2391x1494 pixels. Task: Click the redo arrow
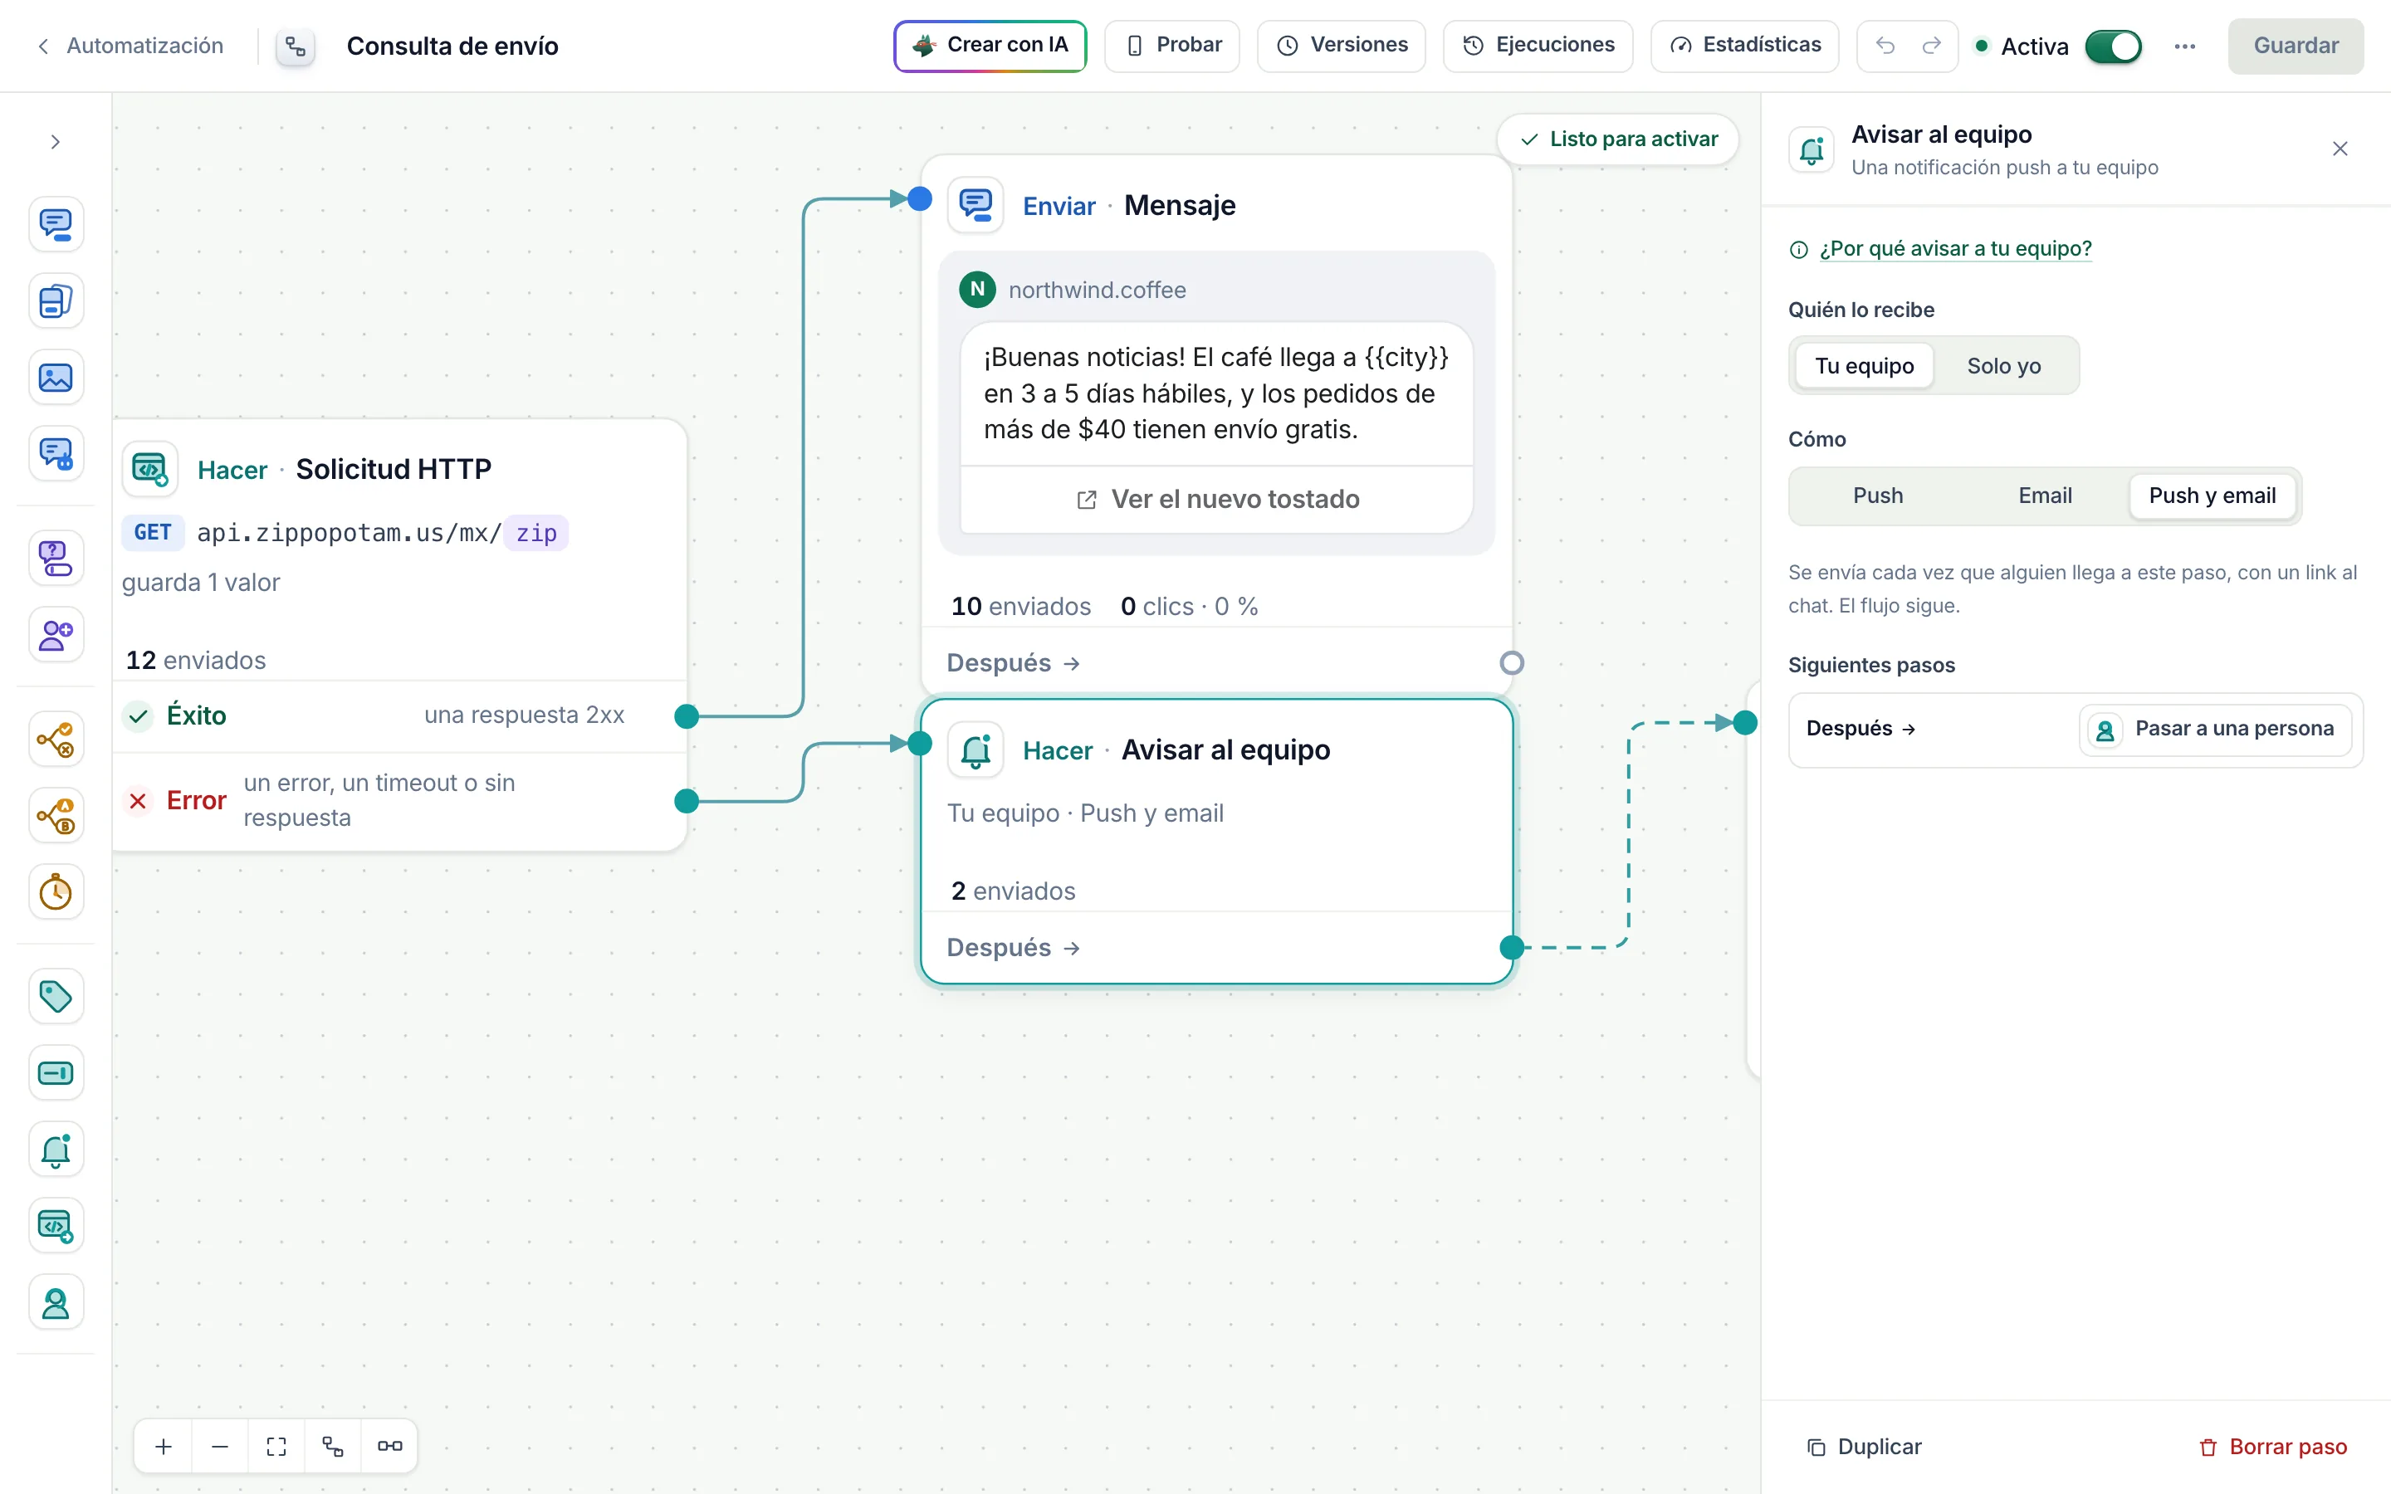tap(1932, 46)
